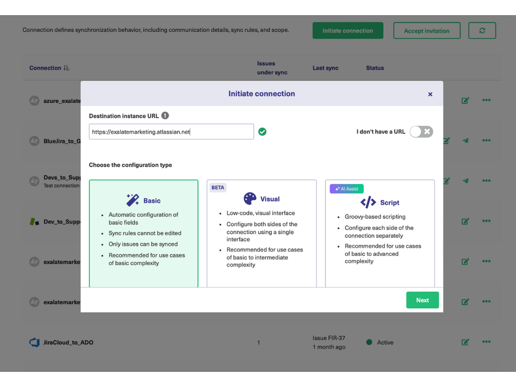This screenshot has width=516, height=387.
Task: Click the paper plane icon in BlueJira row
Action: pos(466,141)
